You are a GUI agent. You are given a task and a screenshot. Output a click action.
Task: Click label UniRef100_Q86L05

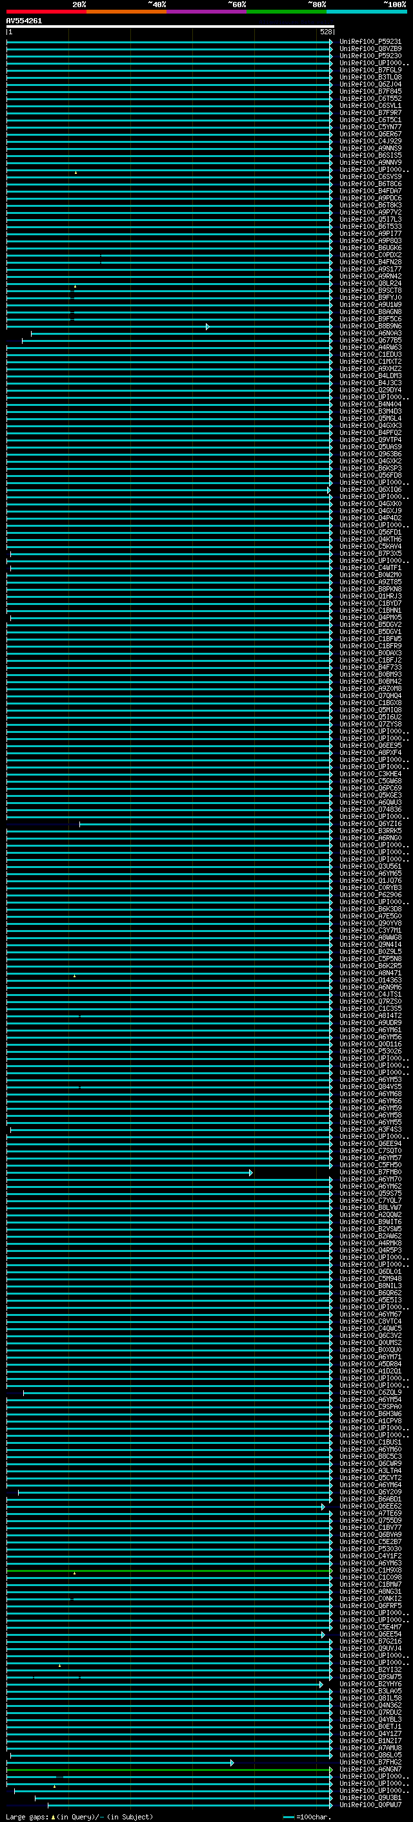(370, 1755)
